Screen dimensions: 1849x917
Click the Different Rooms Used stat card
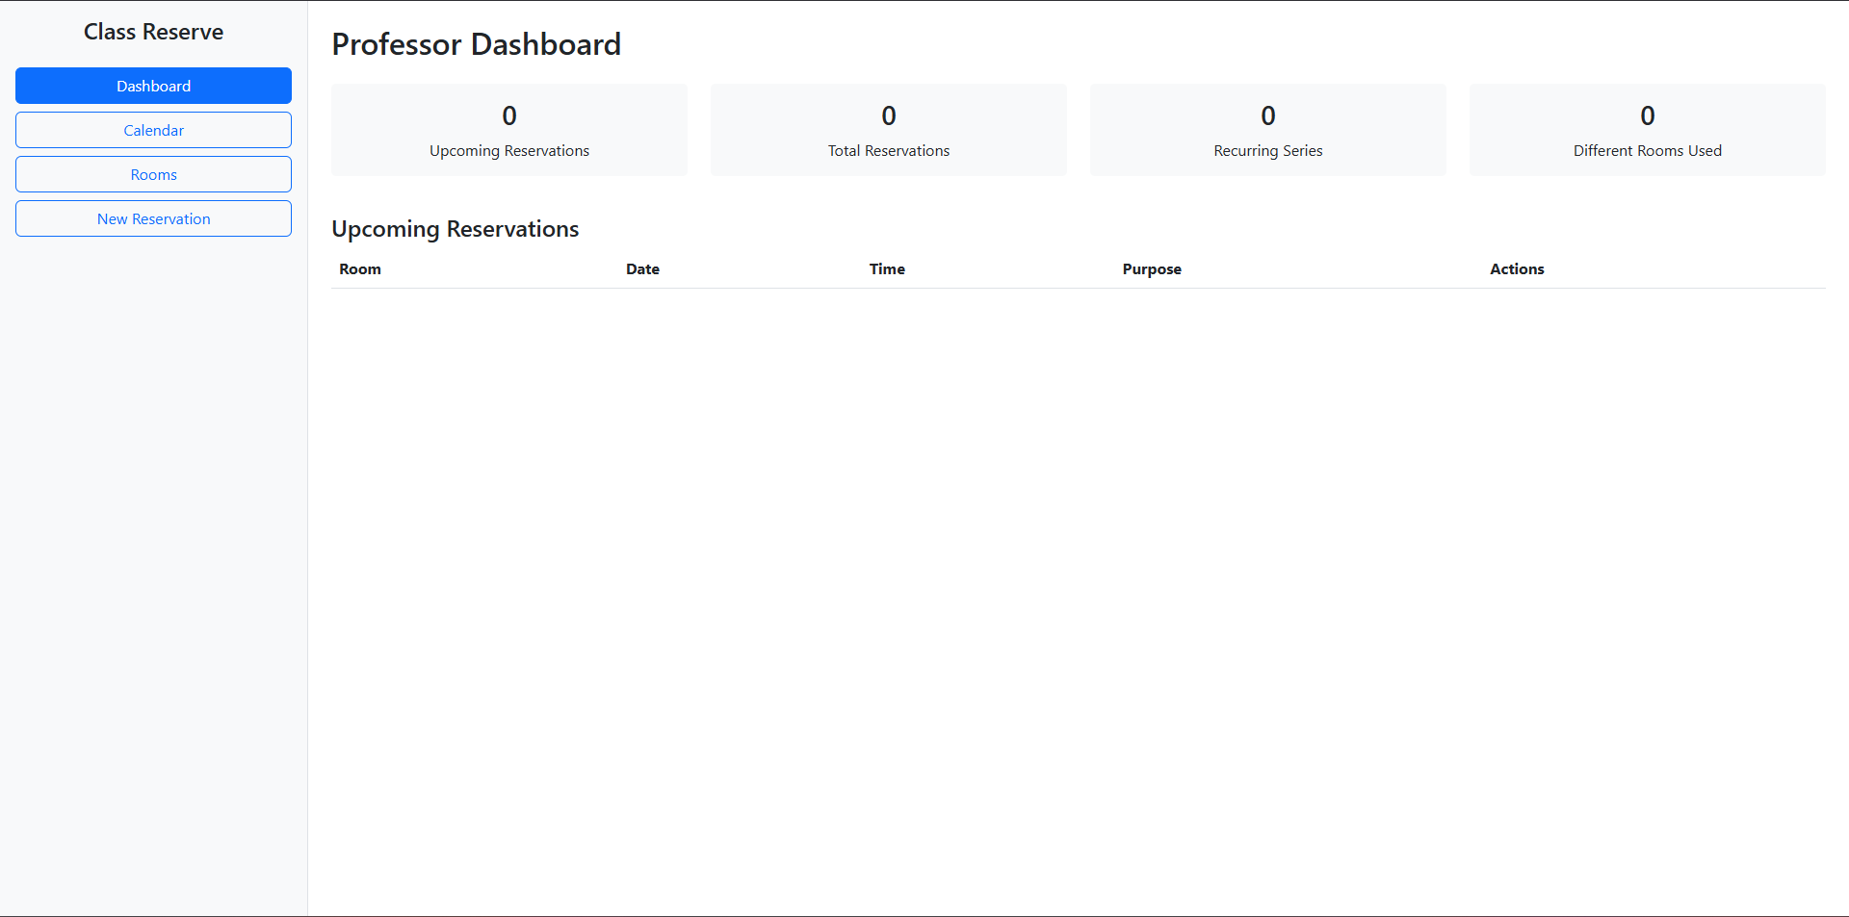(x=1648, y=130)
